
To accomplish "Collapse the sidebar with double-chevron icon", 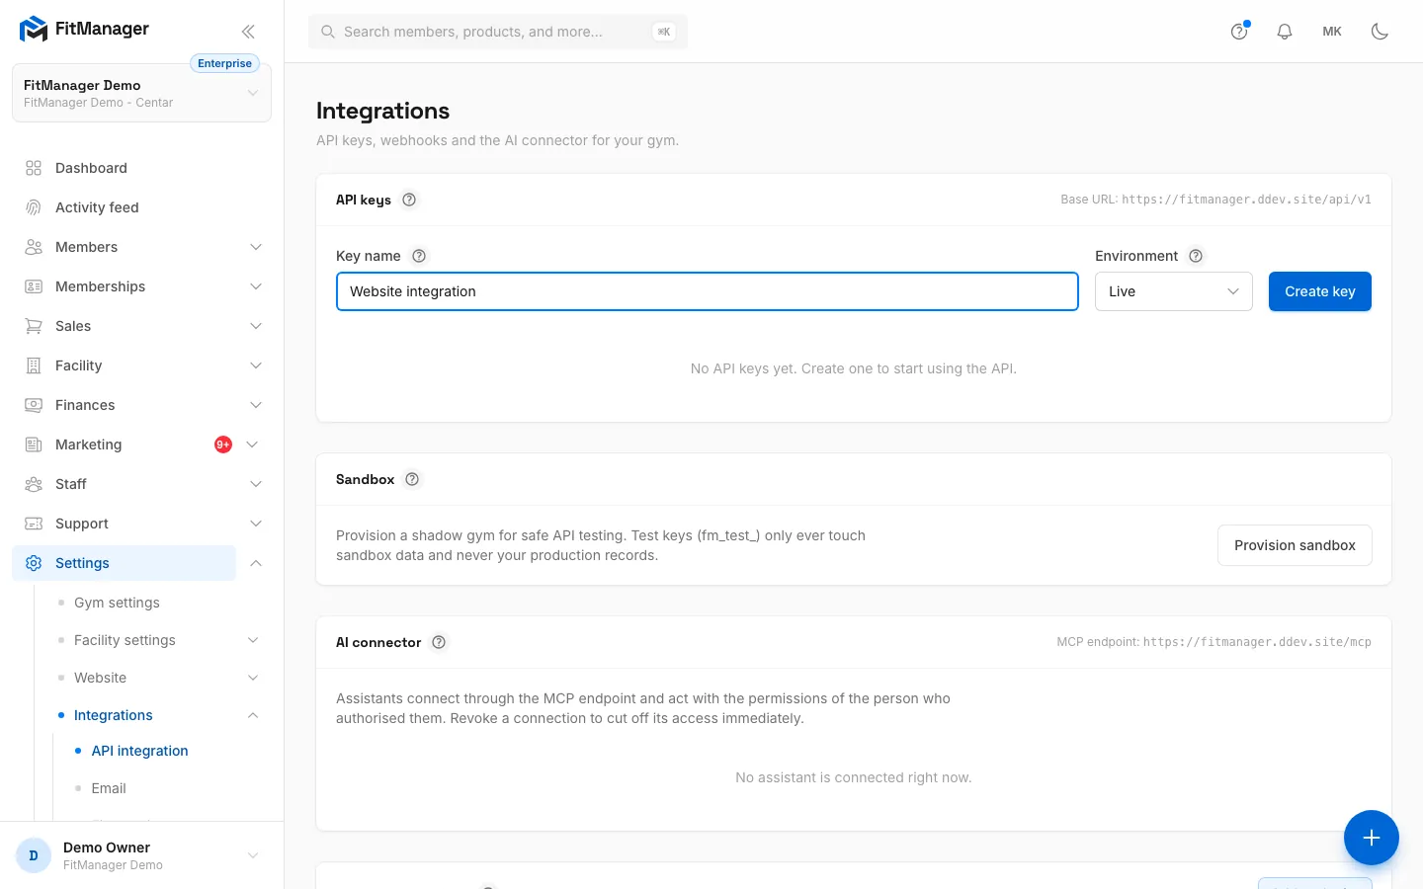I will 248,31.
